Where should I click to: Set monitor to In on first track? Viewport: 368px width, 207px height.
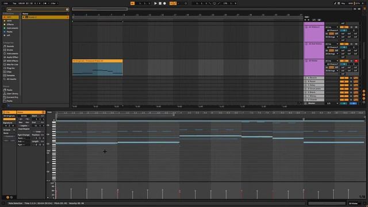point(327,34)
